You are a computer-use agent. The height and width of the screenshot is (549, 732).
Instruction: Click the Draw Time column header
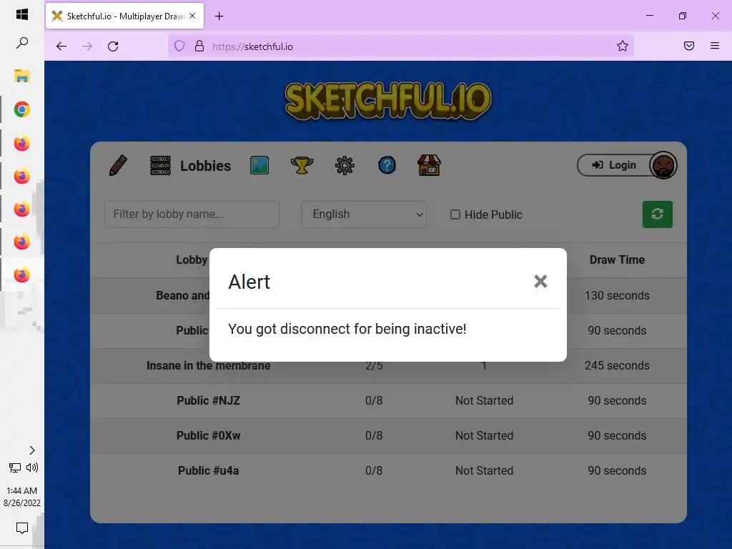(617, 260)
